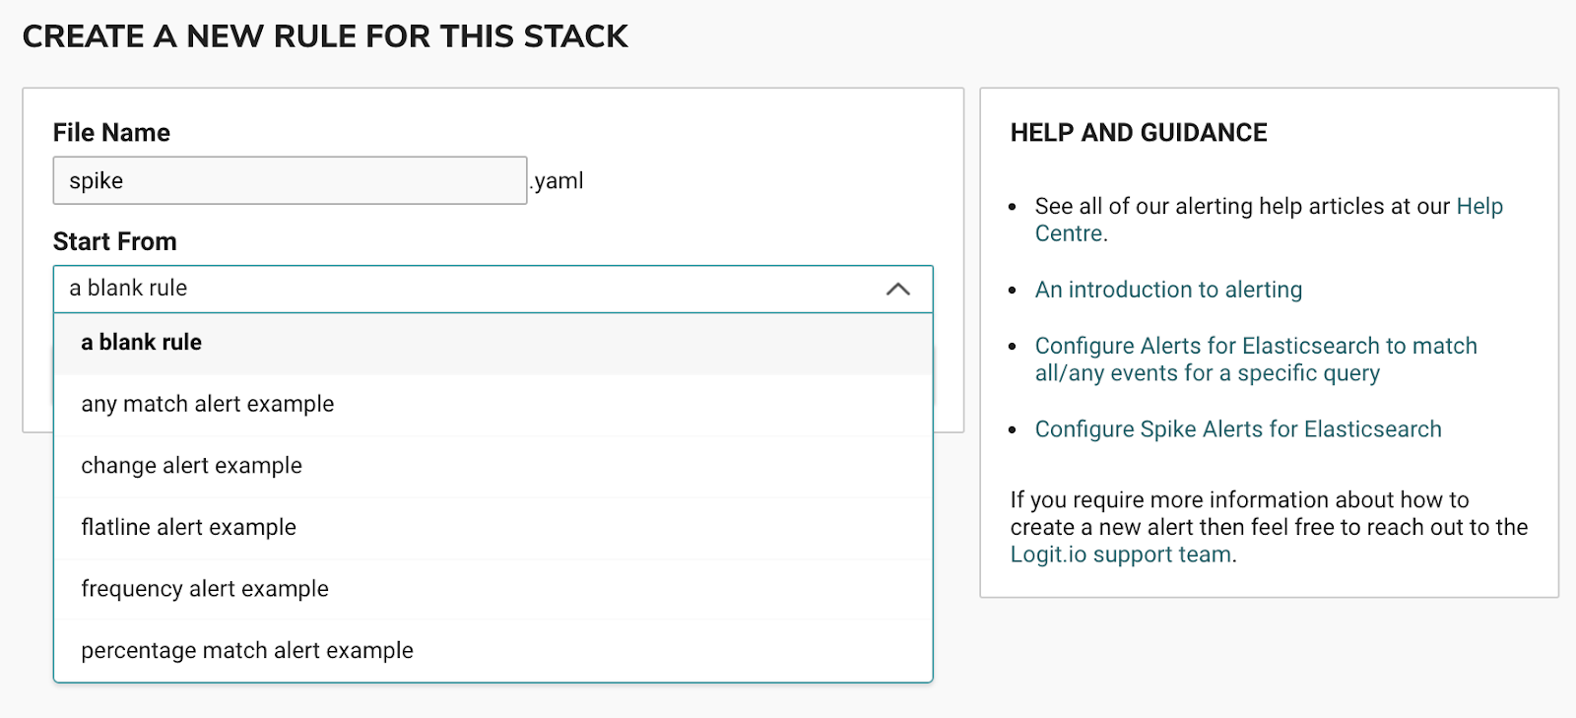The width and height of the screenshot is (1576, 718).
Task: Open 'An introduction to alerting' article
Action: point(1168,290)
